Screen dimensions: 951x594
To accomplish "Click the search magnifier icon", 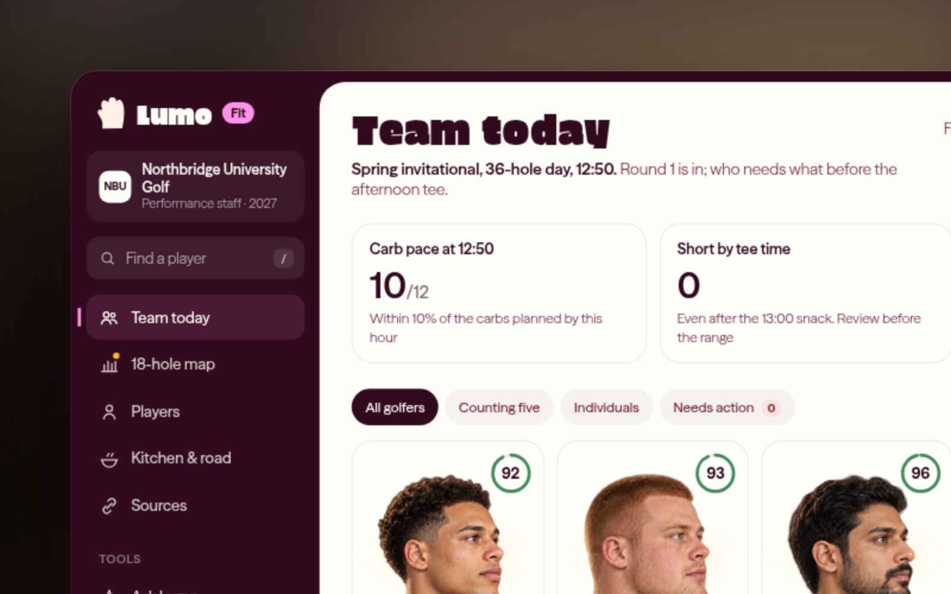I will click(108, 258).
